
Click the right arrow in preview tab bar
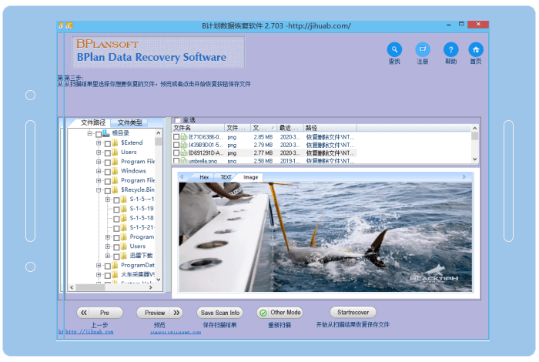pyautogui.click(x=464, y=177)
